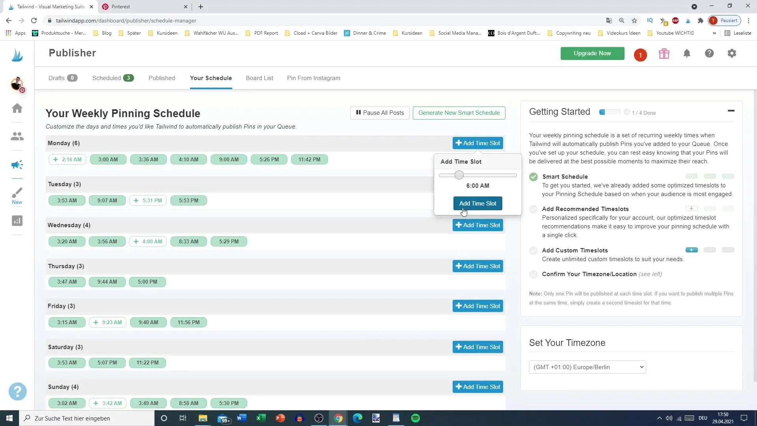The height and width of the screenshot is (426, 757).
Task: Click the Notifications bell icon
Action: coord(687,53)
